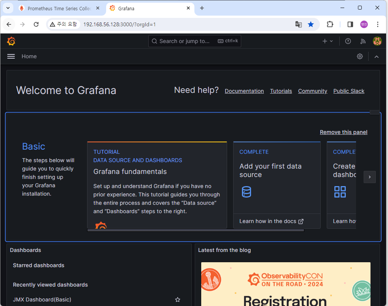Toggle the browser side panel
Screen dimensions: 388x306
[x=350, y=24]
